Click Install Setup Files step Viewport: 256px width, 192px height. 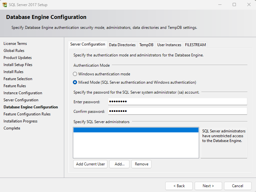18,65
